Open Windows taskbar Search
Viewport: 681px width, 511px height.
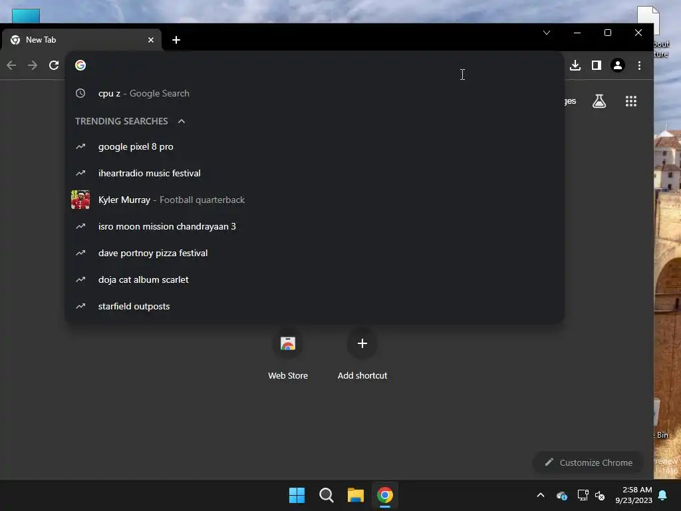(x=326, y=495)
